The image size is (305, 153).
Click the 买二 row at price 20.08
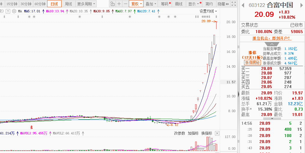(x=272, y=73)
